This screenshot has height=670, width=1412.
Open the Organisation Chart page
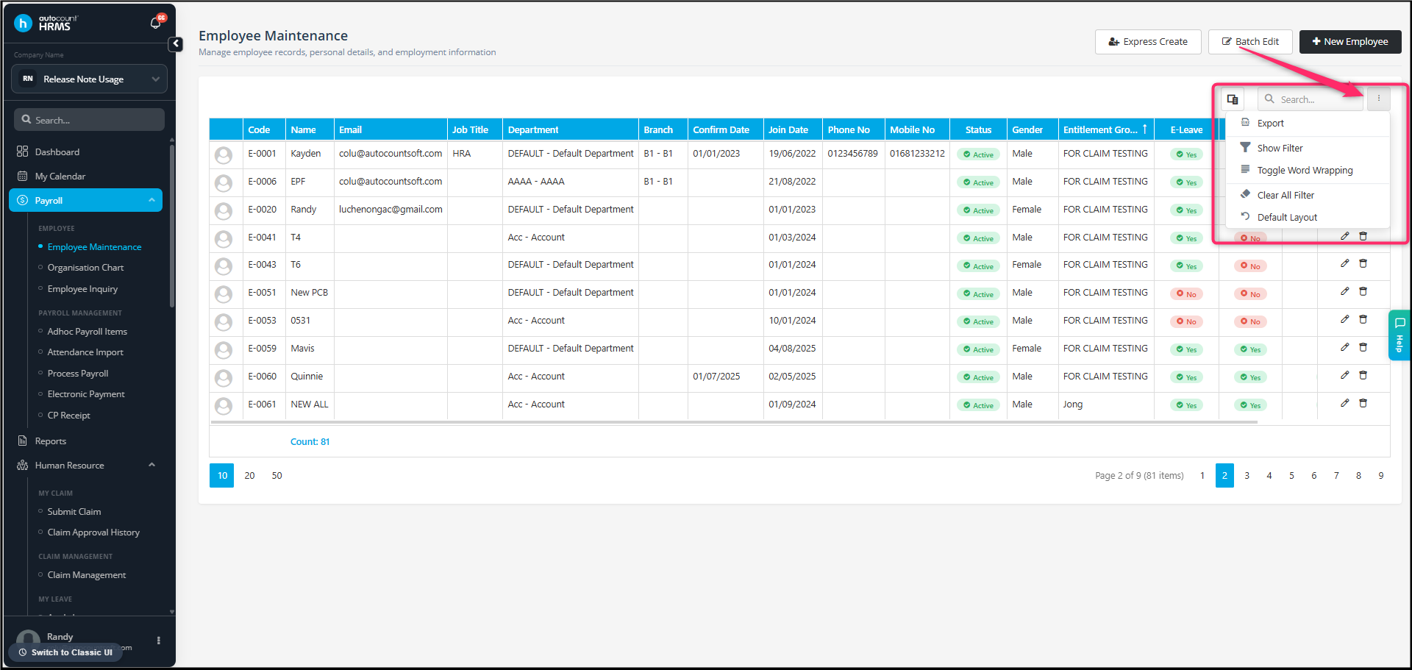pyautogui.click(x=85, y=268)
